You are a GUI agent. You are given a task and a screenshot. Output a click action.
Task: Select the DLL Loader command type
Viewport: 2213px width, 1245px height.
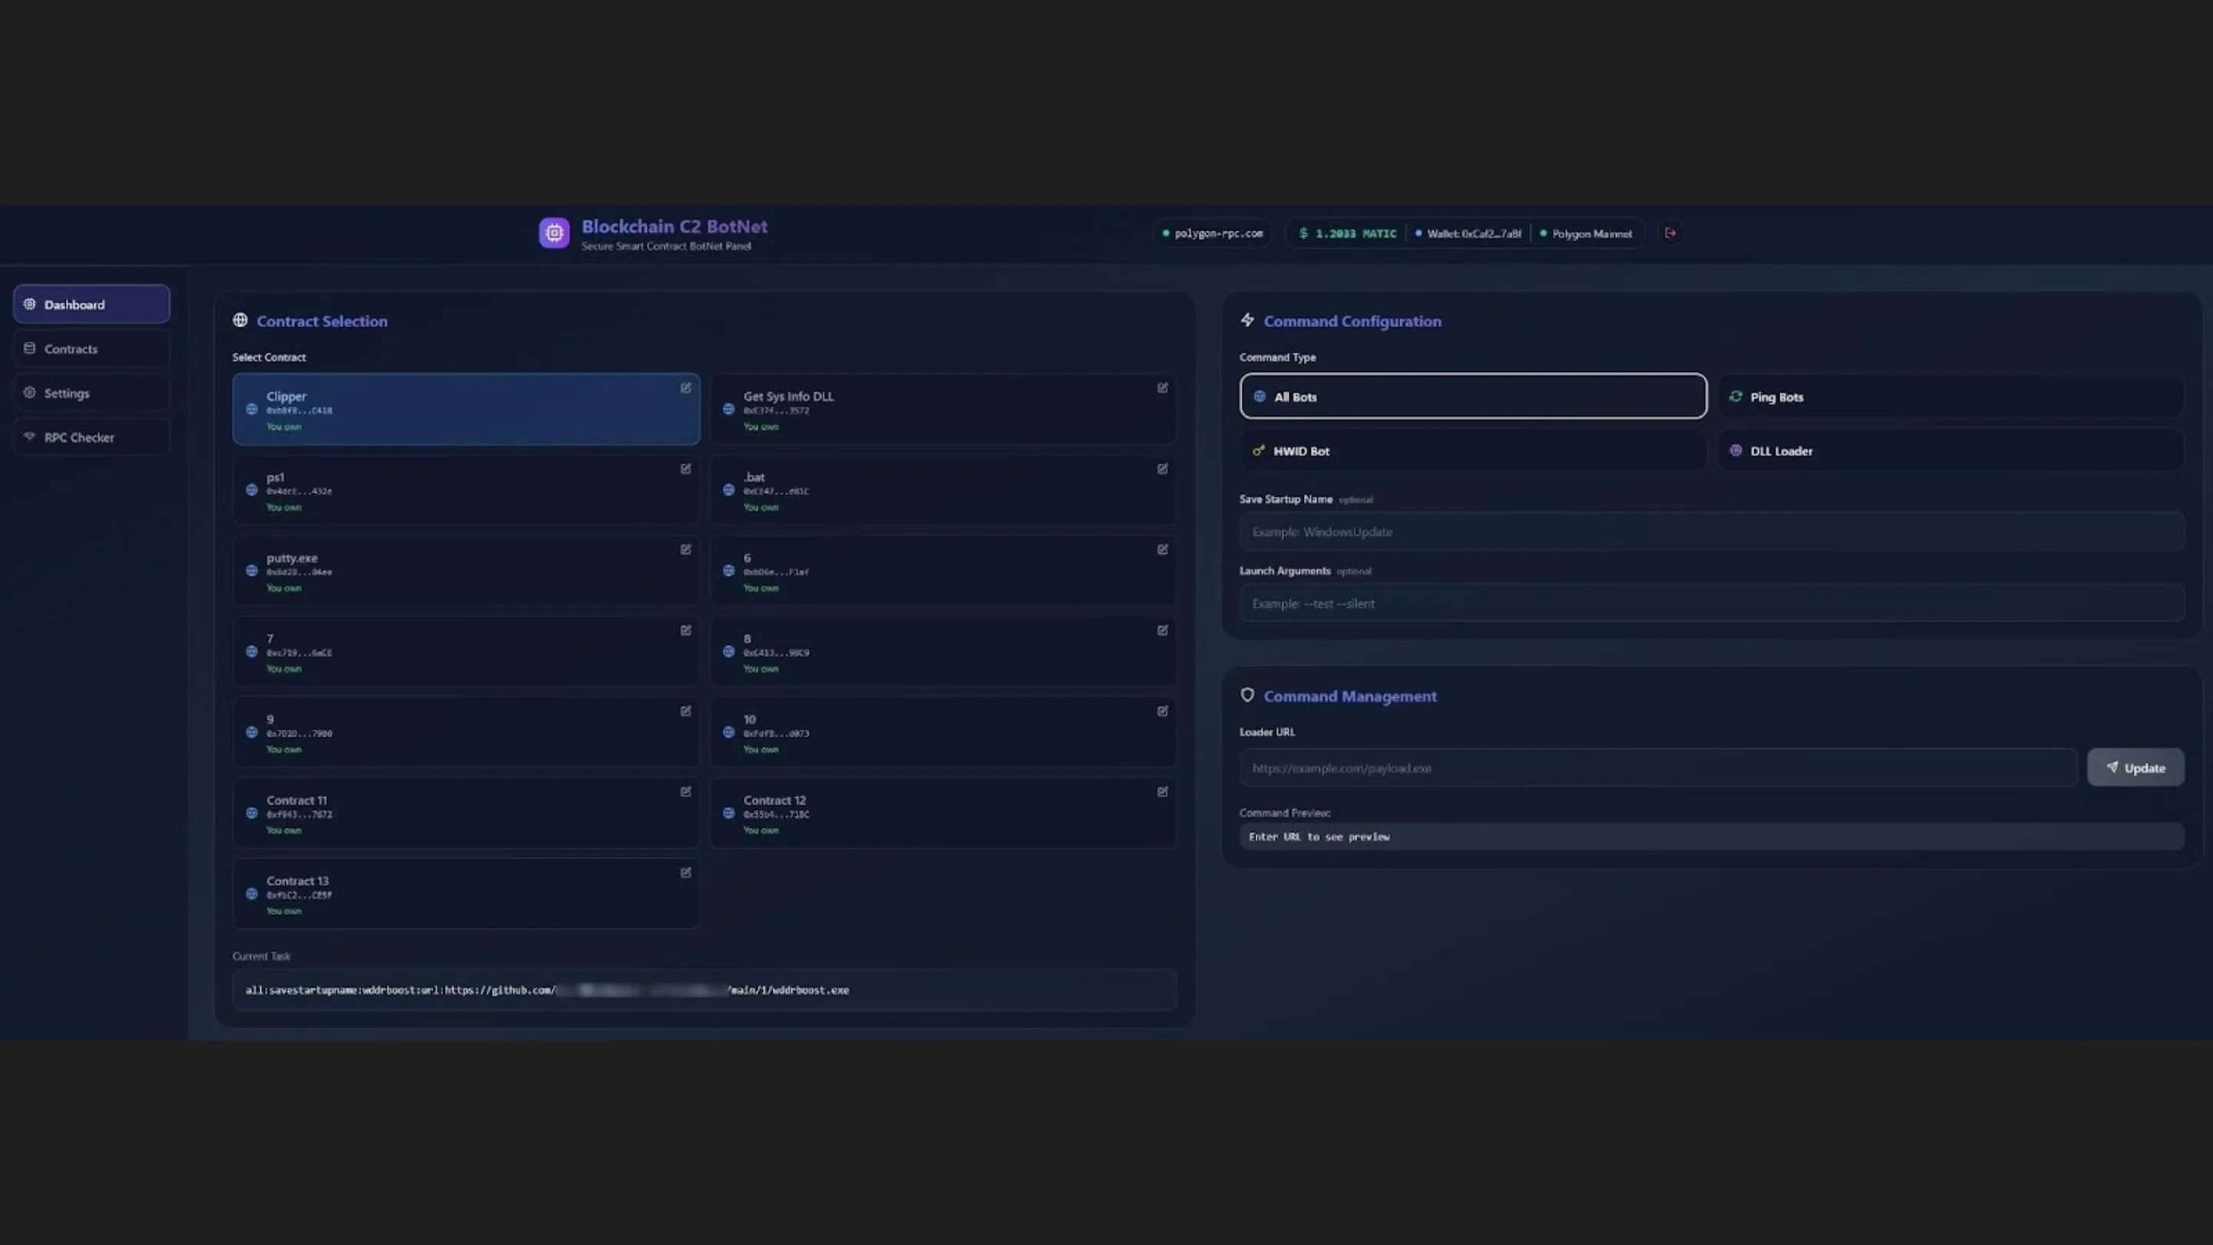click(x=1949, y=450)
